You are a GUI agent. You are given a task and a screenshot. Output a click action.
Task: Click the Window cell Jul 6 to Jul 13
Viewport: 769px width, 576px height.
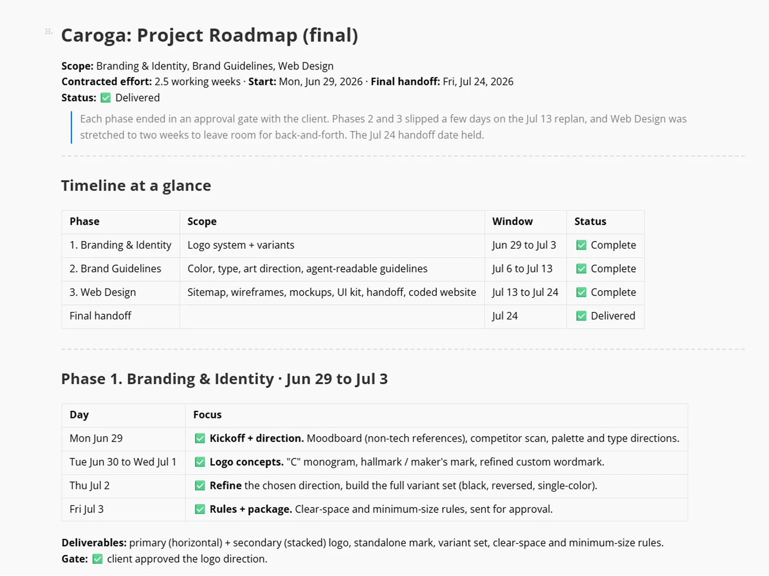(x=525, y=269)
